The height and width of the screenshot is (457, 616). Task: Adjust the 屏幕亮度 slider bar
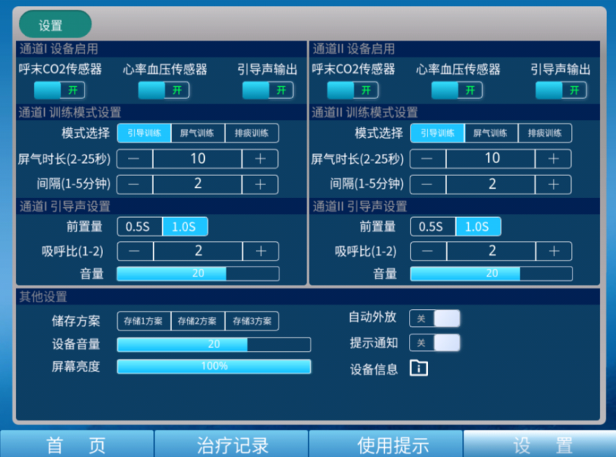coord(213,366)
